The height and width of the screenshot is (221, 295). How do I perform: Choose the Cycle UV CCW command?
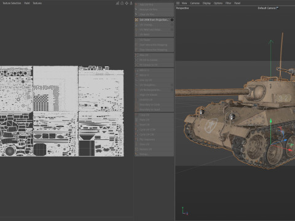click(154, 130)
